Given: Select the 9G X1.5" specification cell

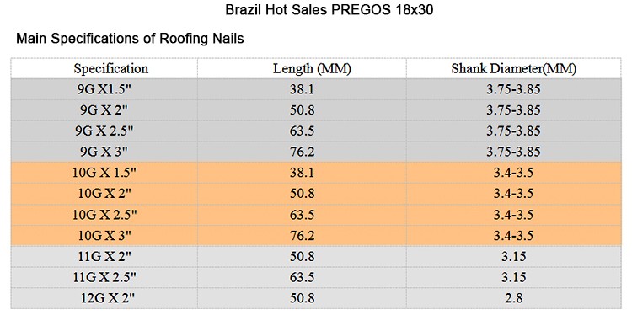Looking at the screenshot, I should (x=104, y=89).
